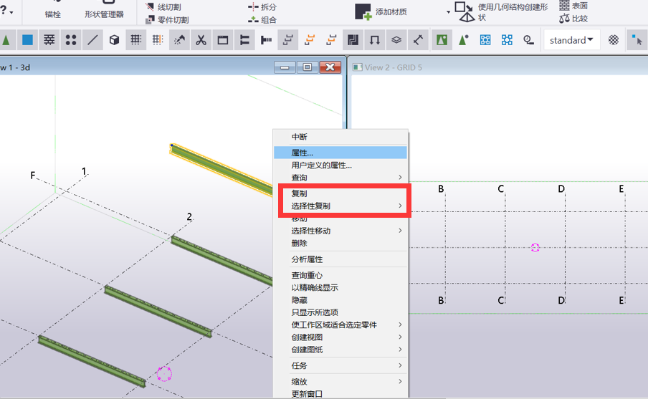Screen dimensions: 648x399
Task: Toggle the four-dots select points switch
Action: (x=71, y=40)
